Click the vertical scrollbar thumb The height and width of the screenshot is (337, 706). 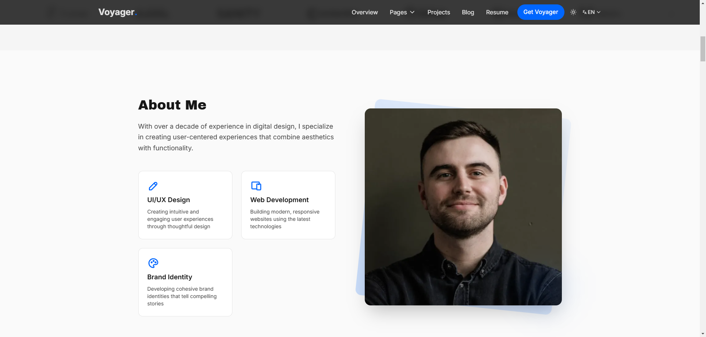[703, 49]
